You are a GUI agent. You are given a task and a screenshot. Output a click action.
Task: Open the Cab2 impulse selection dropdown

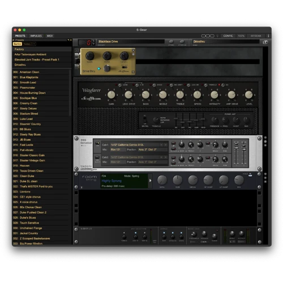click(135, 157)
